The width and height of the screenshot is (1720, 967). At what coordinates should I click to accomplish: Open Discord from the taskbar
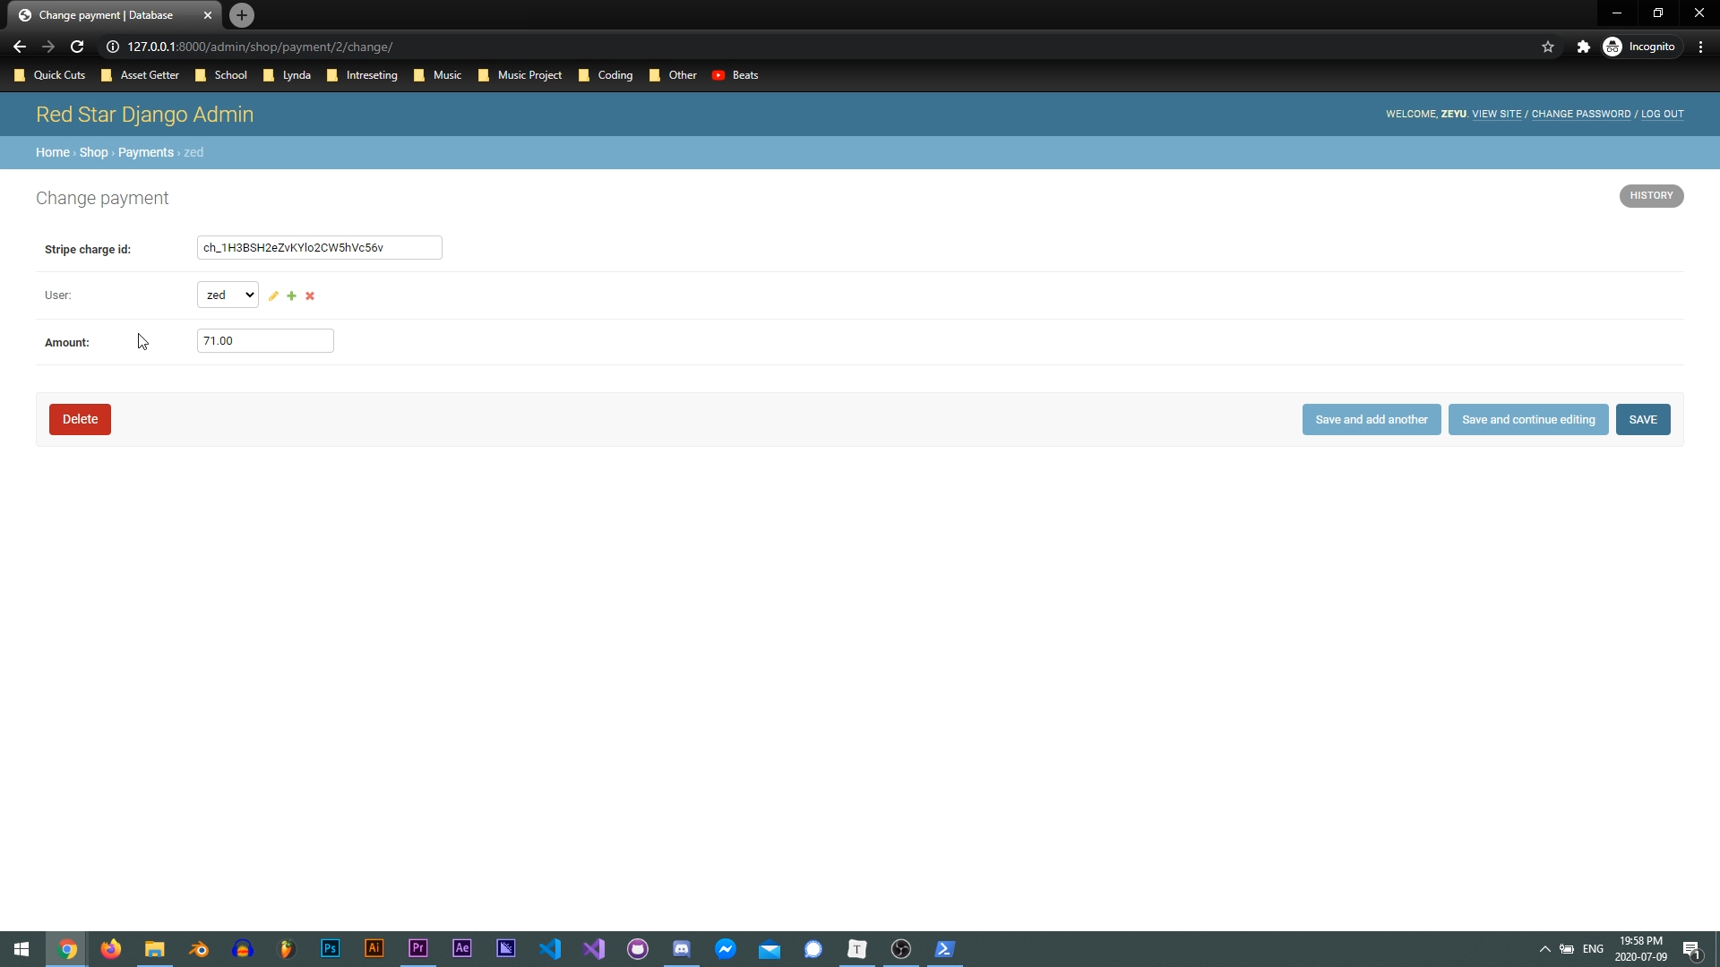(x=681, y=949)
